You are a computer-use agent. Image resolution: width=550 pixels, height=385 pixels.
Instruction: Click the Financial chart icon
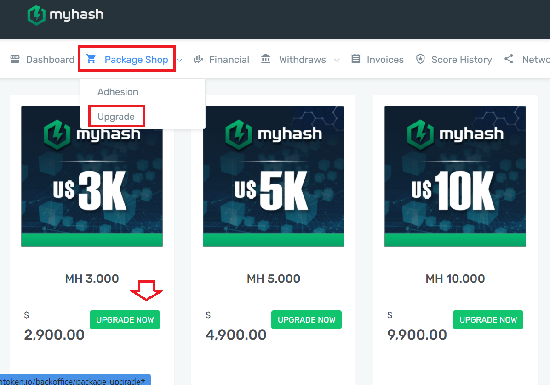point(198,59)
